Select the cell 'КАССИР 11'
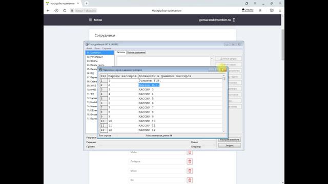This screenshot has width=328, height=184. pos(180,126)
